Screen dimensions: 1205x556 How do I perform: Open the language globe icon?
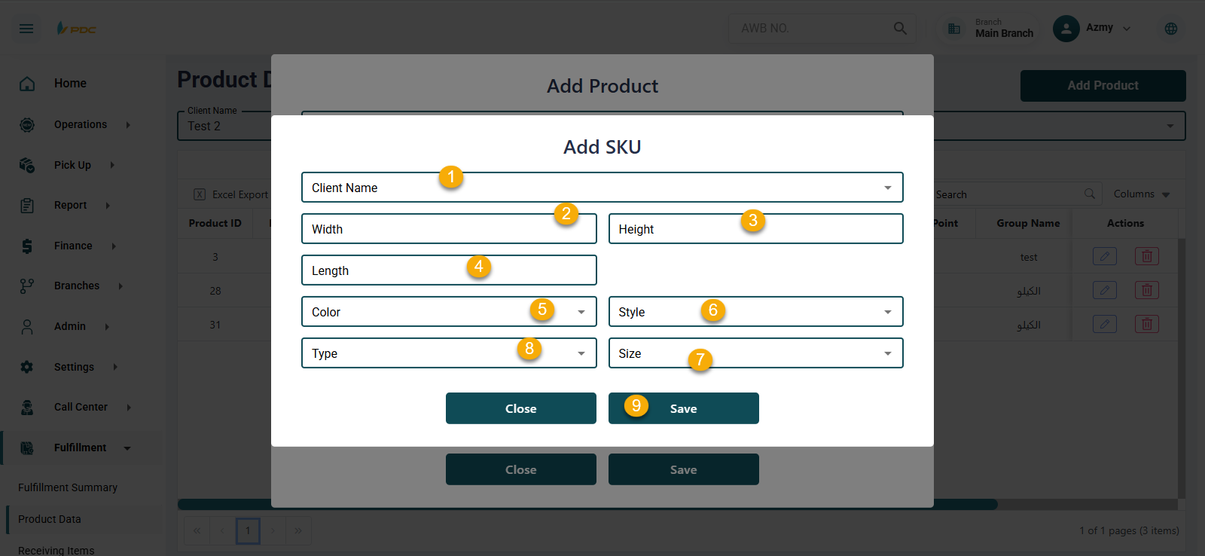coord(1171,29)
